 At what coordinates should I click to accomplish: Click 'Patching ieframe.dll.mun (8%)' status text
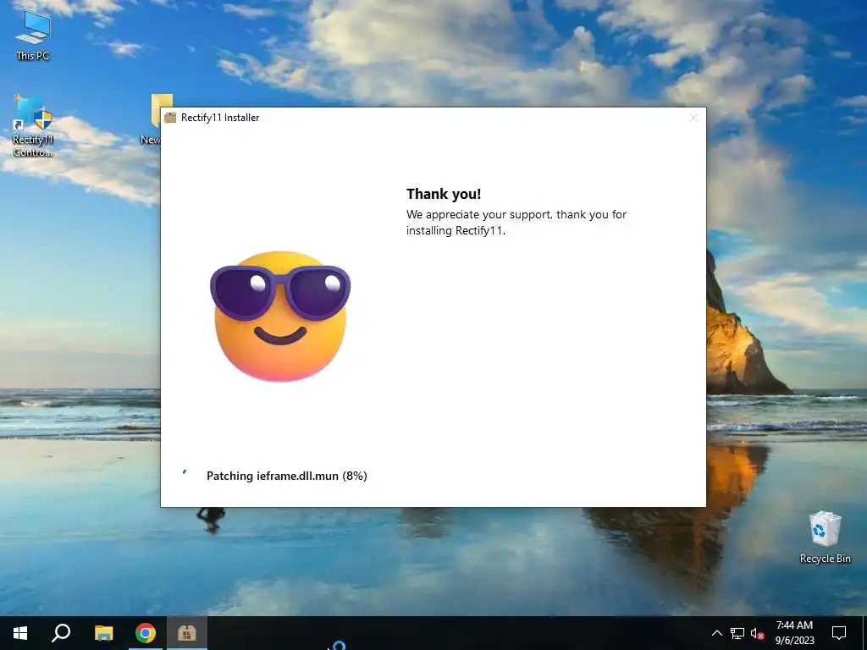pyautogui.click(x=287, y=476)
